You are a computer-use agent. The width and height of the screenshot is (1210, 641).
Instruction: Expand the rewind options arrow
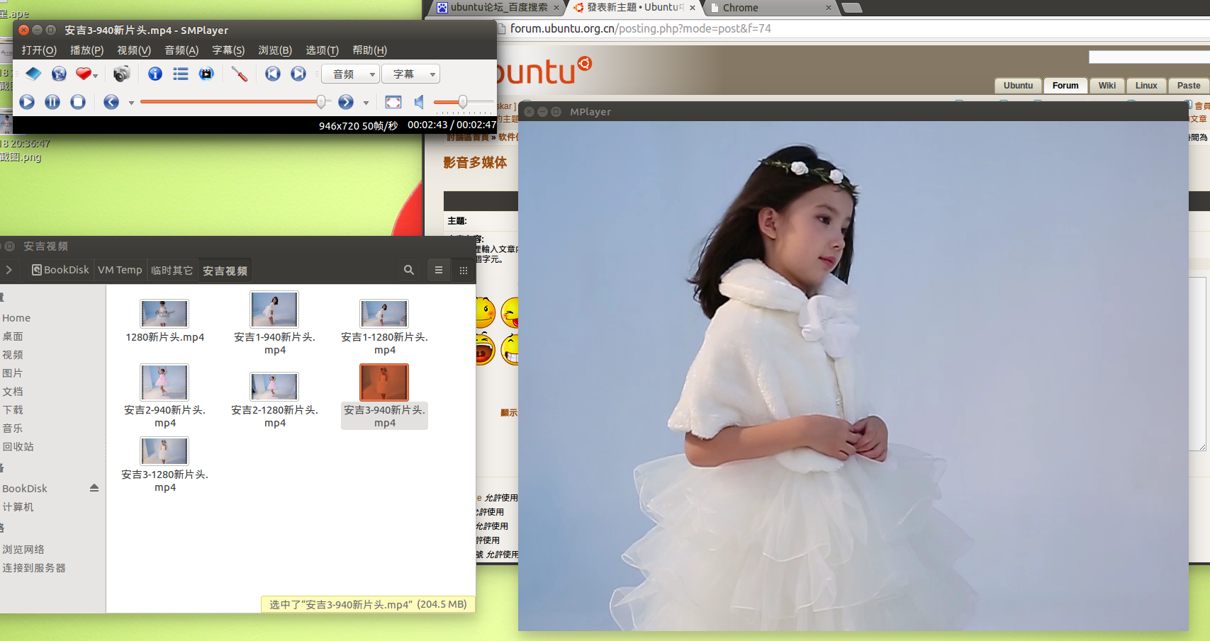[131, 103]
